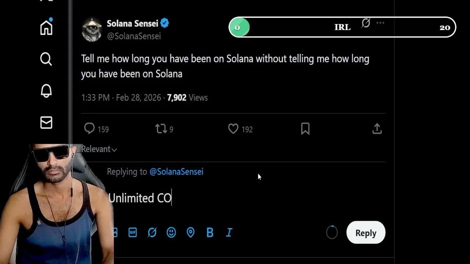Repost the Solana Sensei tweet
This screenshot has width=470, height=264.
(x=161, y=129)
